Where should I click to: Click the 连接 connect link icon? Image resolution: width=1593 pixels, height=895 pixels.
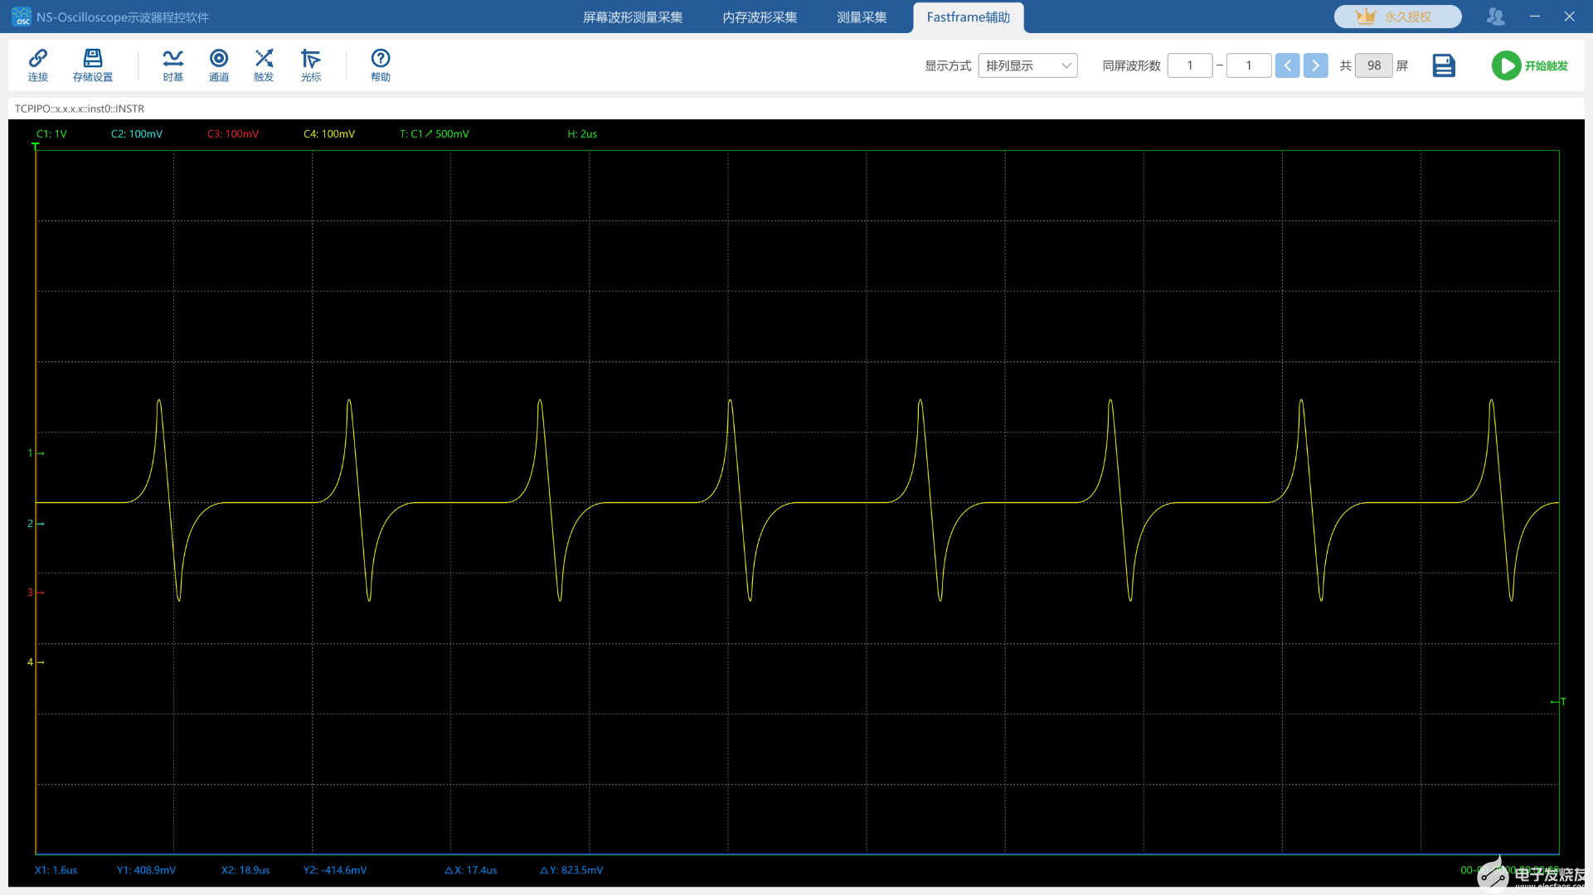coord(38,65)
